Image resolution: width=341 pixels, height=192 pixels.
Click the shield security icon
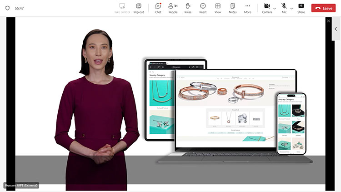7,8
